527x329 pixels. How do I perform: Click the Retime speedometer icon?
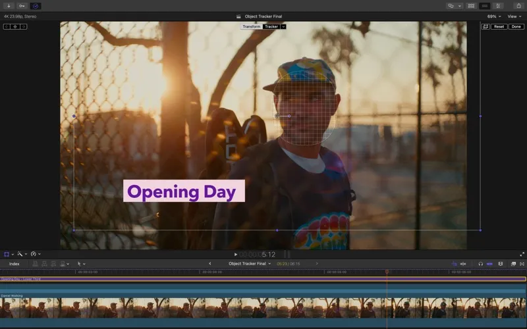click(34, 254)
